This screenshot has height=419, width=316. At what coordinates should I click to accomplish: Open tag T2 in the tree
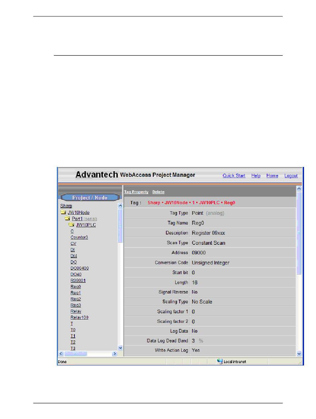[73, 342]
